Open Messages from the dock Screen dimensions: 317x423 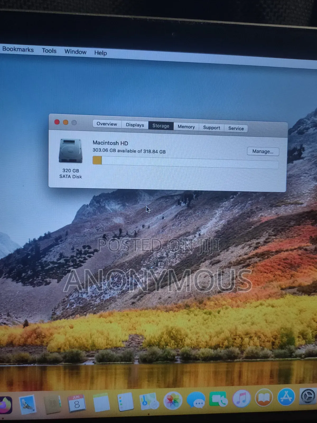196,400
